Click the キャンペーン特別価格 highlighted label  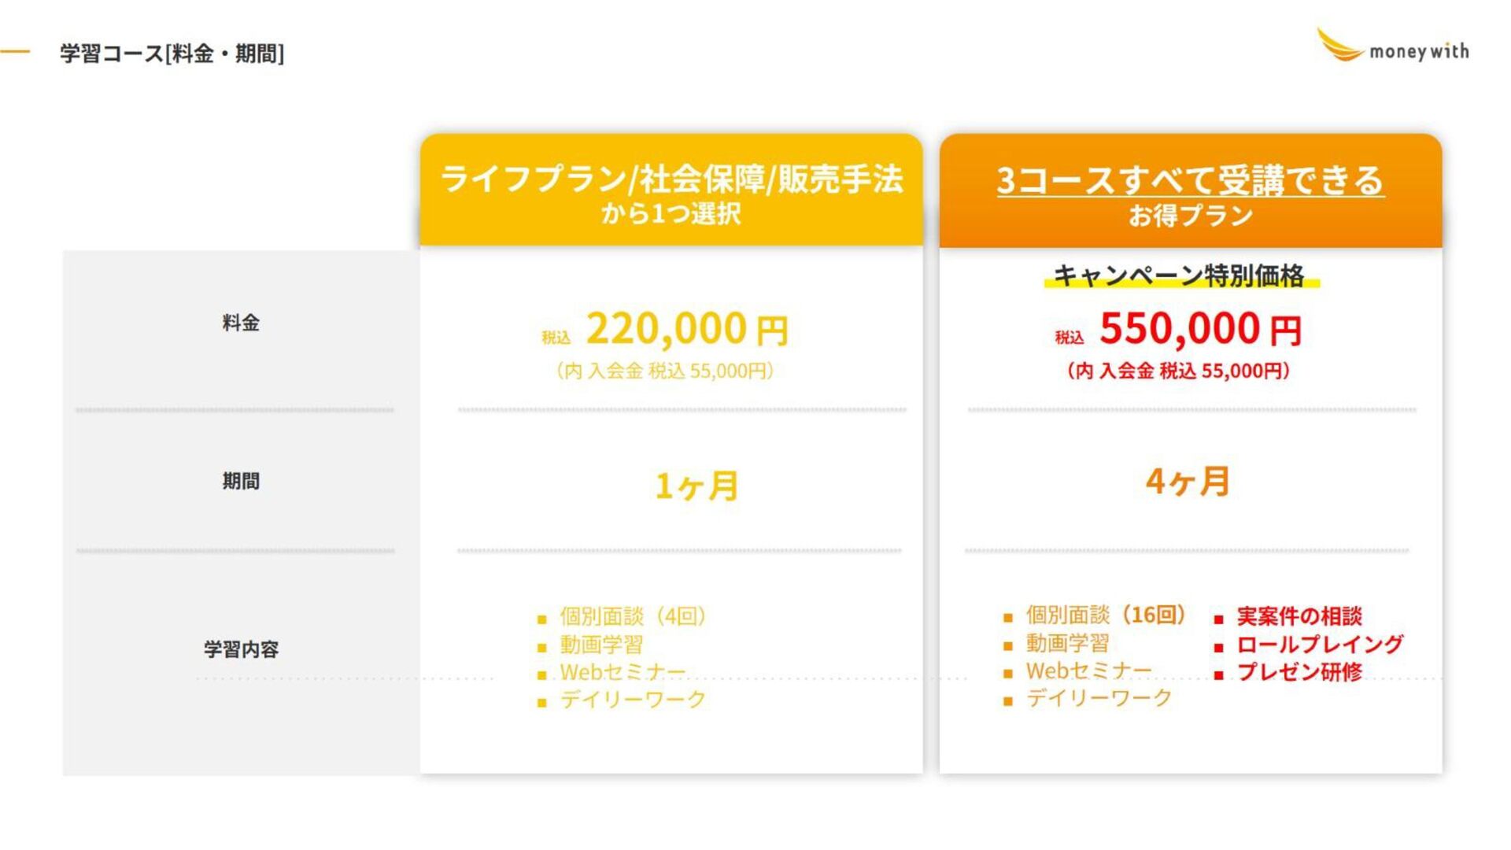tap(1179, 275)
